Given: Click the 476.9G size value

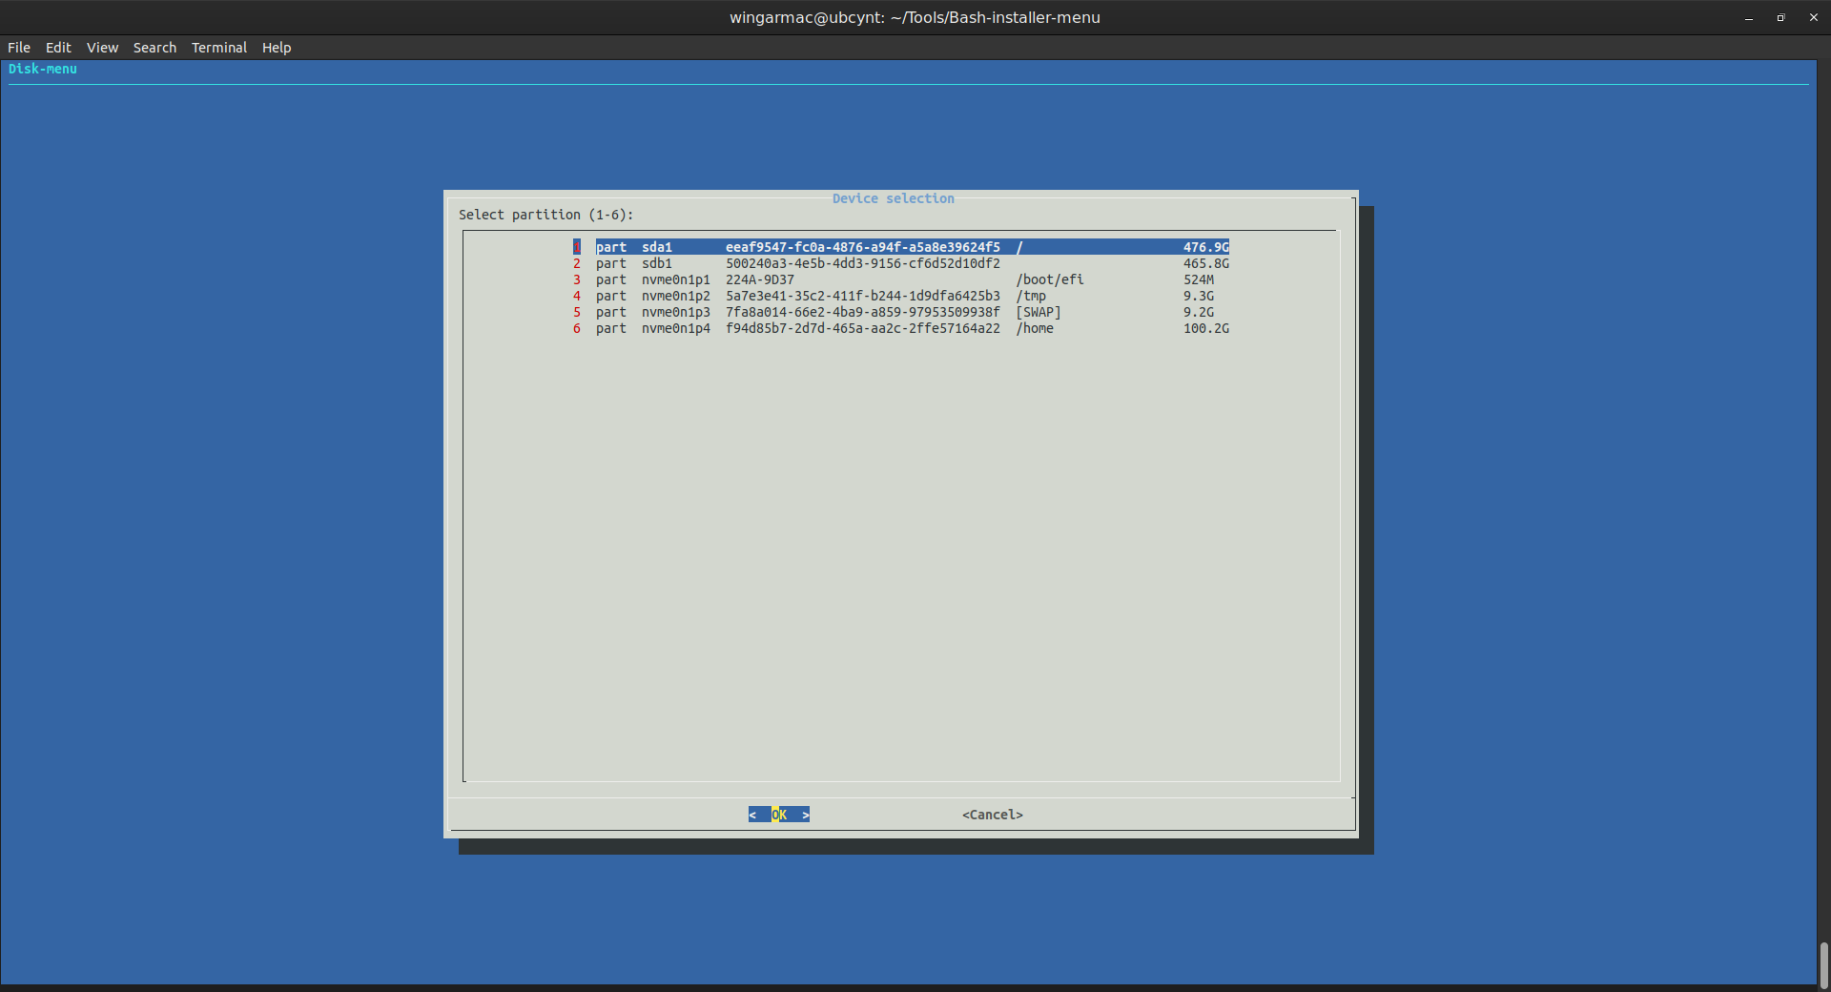Looking at the screenshot, I should (1206, 247).
